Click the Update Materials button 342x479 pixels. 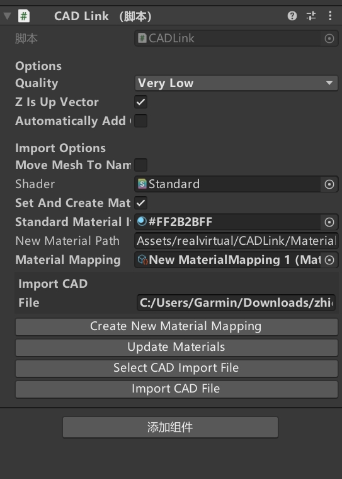(176, 347)
